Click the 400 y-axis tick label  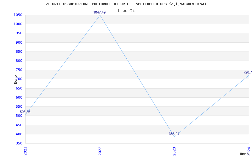click(x=19, y=134)
